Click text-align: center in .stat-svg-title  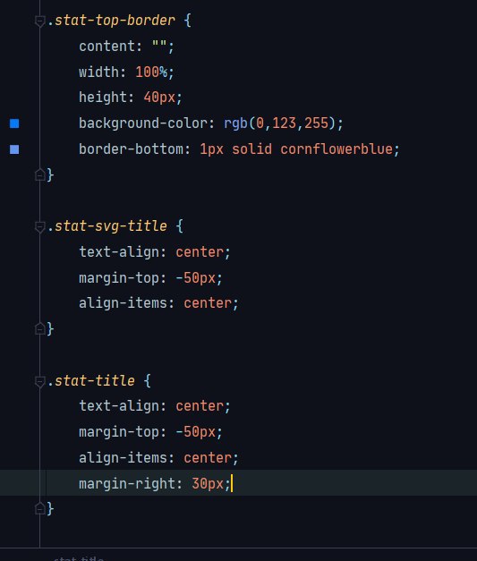[x=154, y=252]
